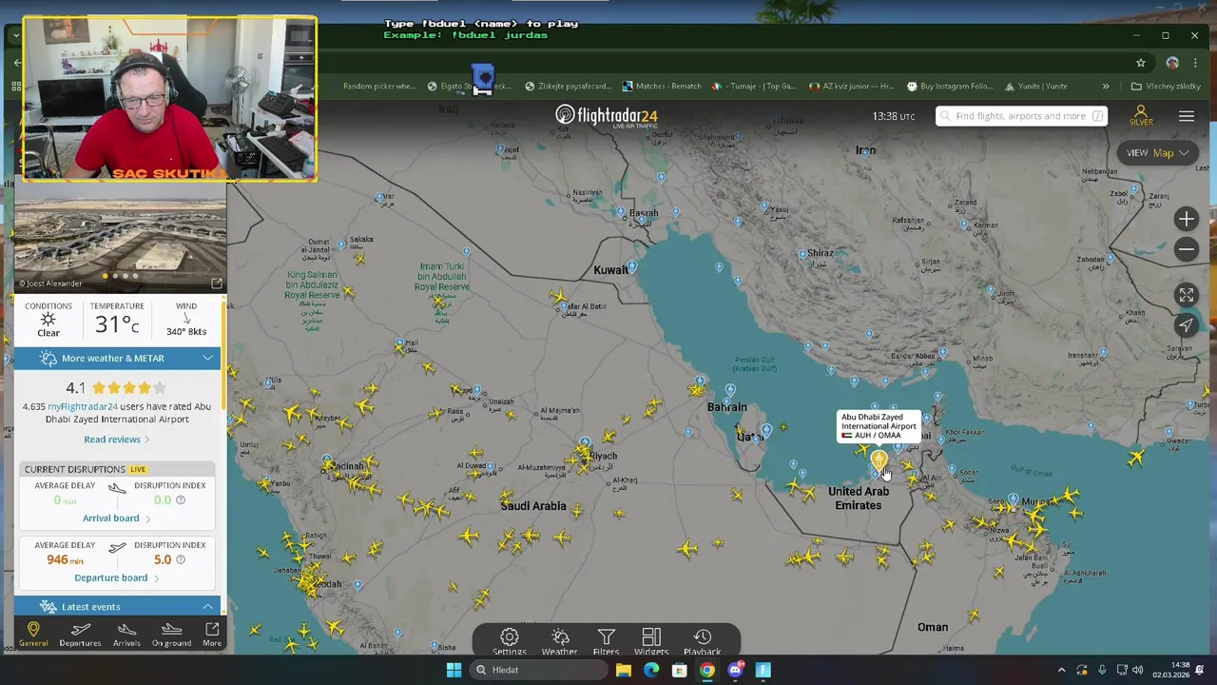The width and height of the screenshot is (1217, 685).
Task: Show more bookmarks overflow chevron
Action: coord(1105,86)
